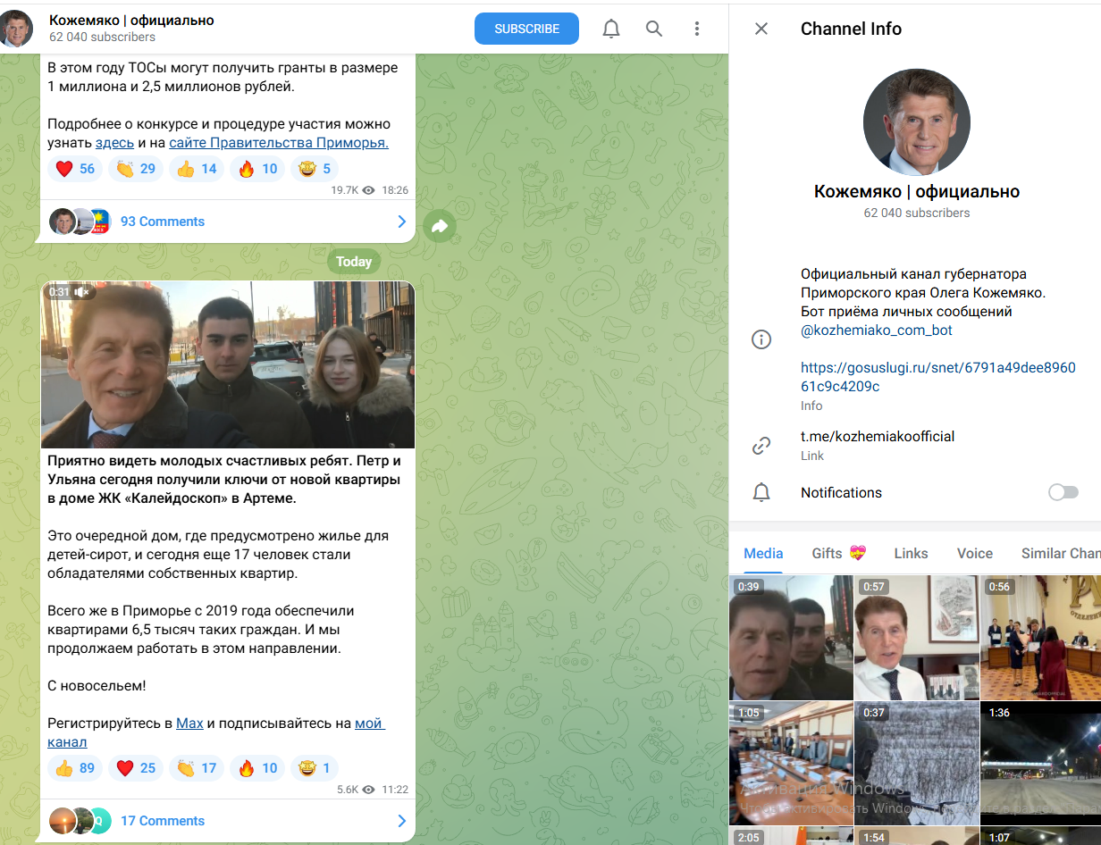Switch to the Links tab

tap(911, 553)
